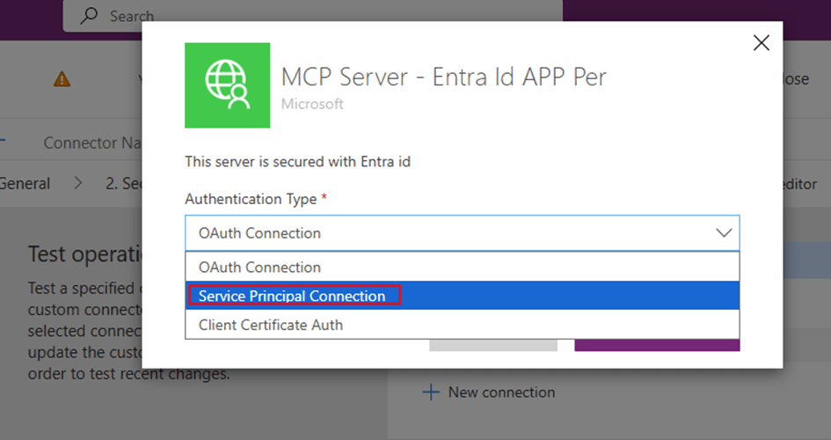Click the blue back arrow at far left

[3, 142]
